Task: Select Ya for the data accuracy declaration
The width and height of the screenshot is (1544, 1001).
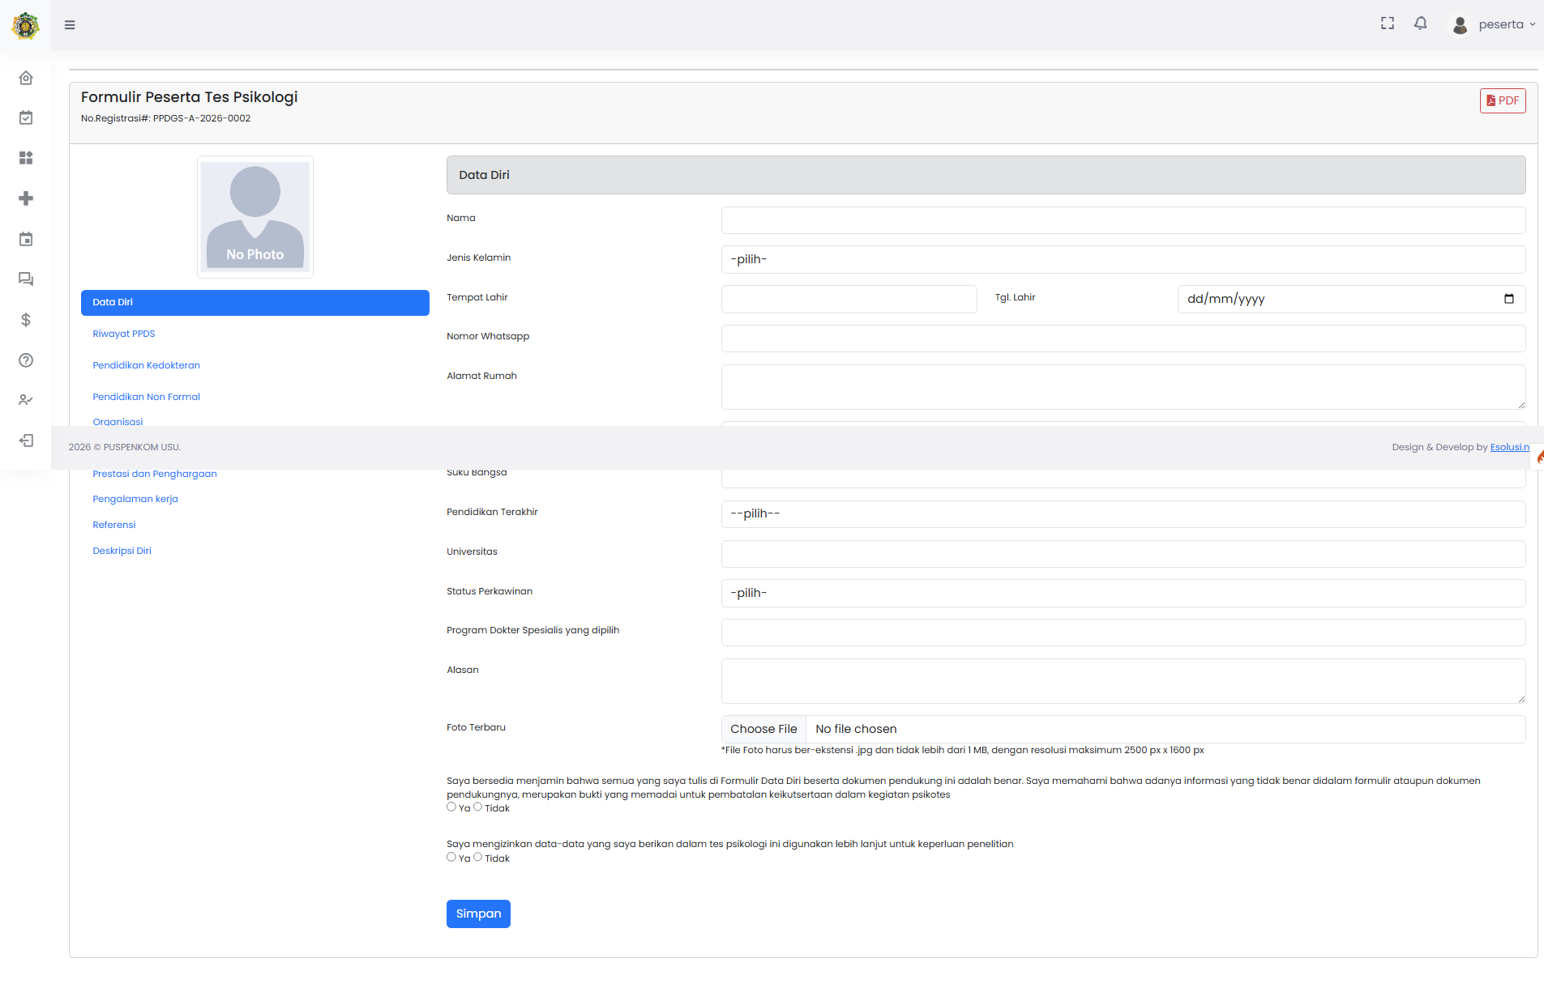Action: click(451, 807)
